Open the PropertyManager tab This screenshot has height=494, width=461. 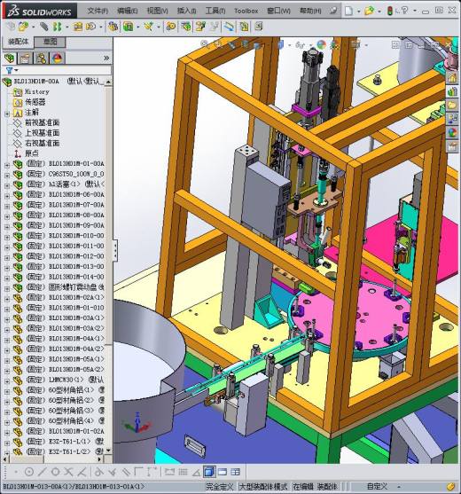point(25,59)
